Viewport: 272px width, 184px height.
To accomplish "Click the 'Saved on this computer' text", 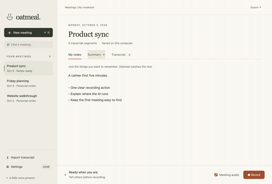I will [x=117, y=43].
